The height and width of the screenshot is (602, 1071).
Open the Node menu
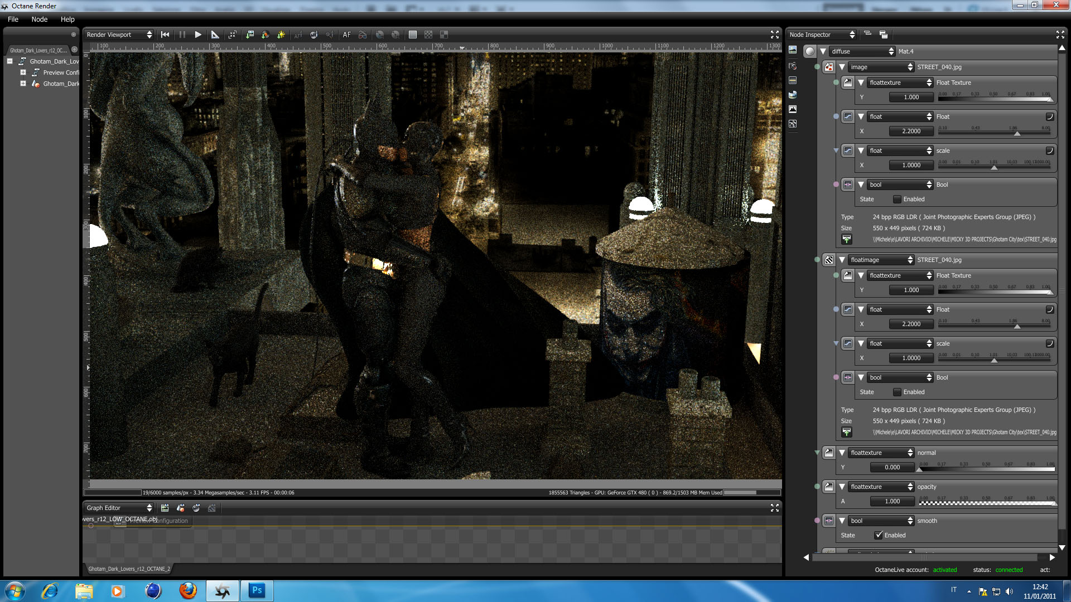[x=39, y=19]
